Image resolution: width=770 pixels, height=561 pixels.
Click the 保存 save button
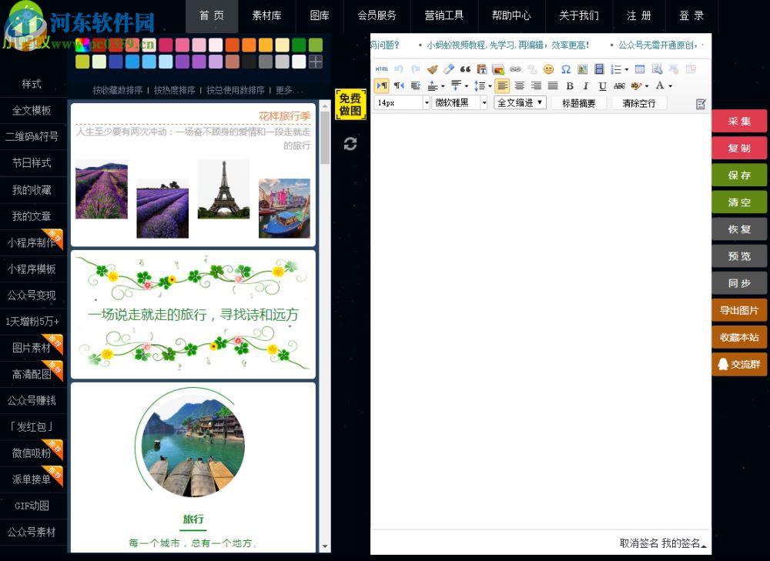(x=739, y=175)
